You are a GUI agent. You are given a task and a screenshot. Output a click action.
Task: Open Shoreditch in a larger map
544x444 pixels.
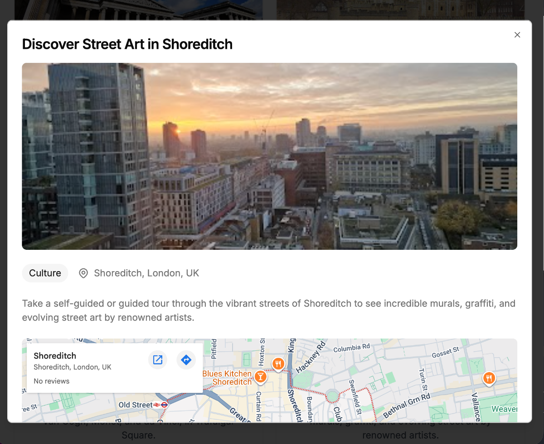[158, 360]
